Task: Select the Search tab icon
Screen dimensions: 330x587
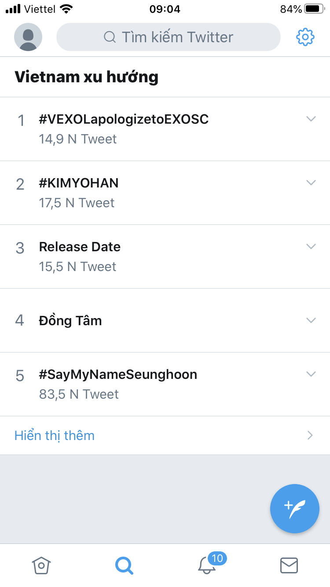Action: pyautogui.click(x=124, y=565)
